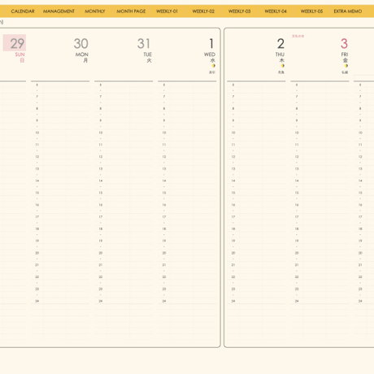Select the date 2 Thursday

point(280,43)
